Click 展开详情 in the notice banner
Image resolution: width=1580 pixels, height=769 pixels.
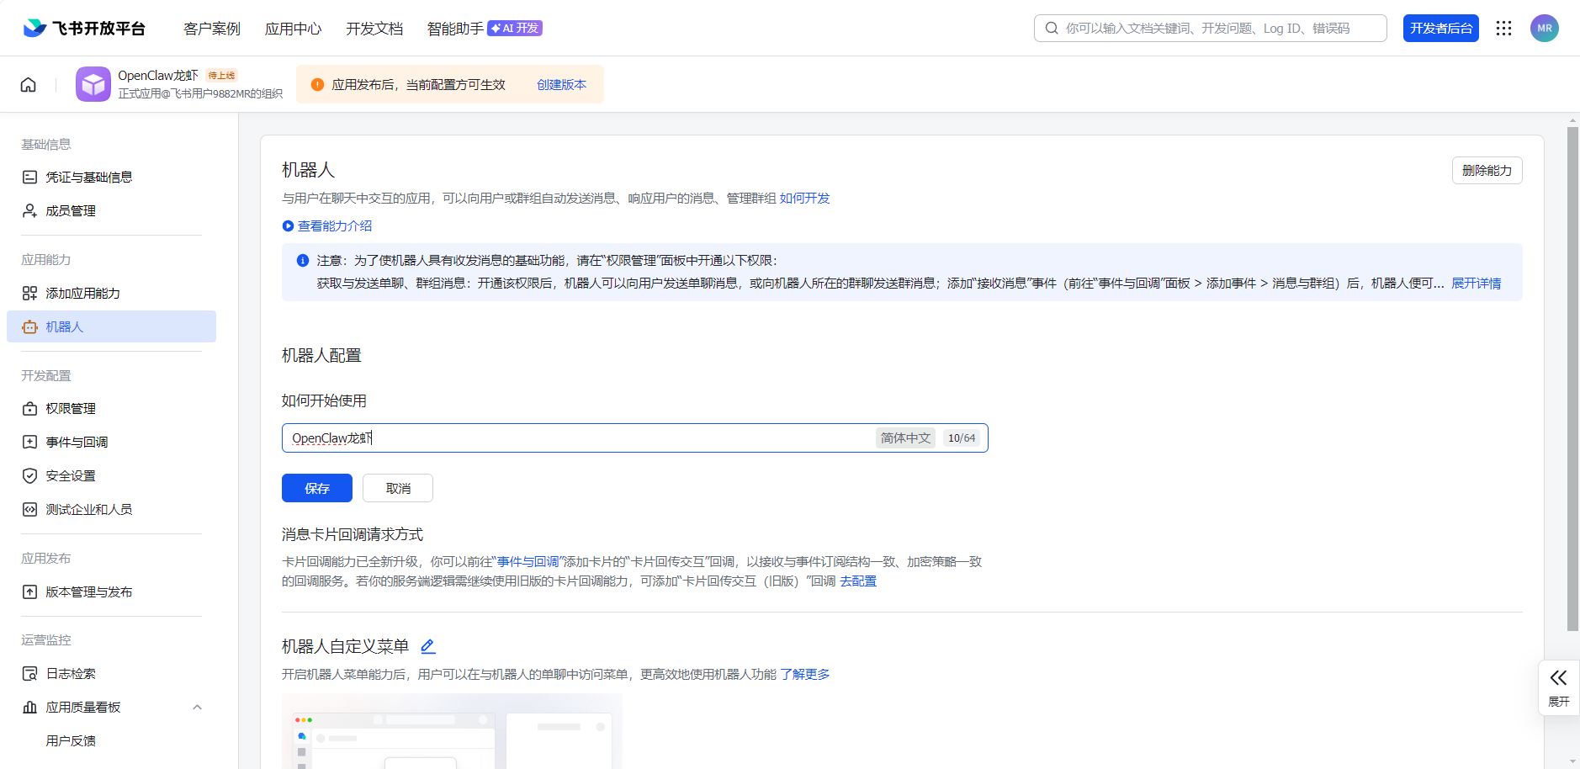pos(1477,283)
